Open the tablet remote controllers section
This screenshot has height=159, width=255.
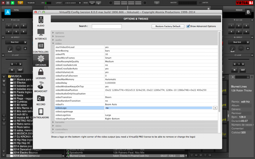pos(41,113)
